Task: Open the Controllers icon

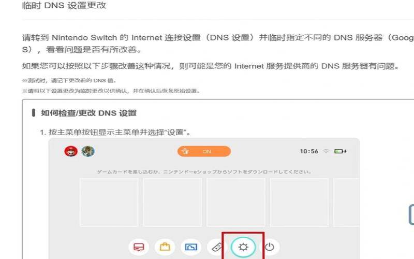Action: click(x=217, y=248)
